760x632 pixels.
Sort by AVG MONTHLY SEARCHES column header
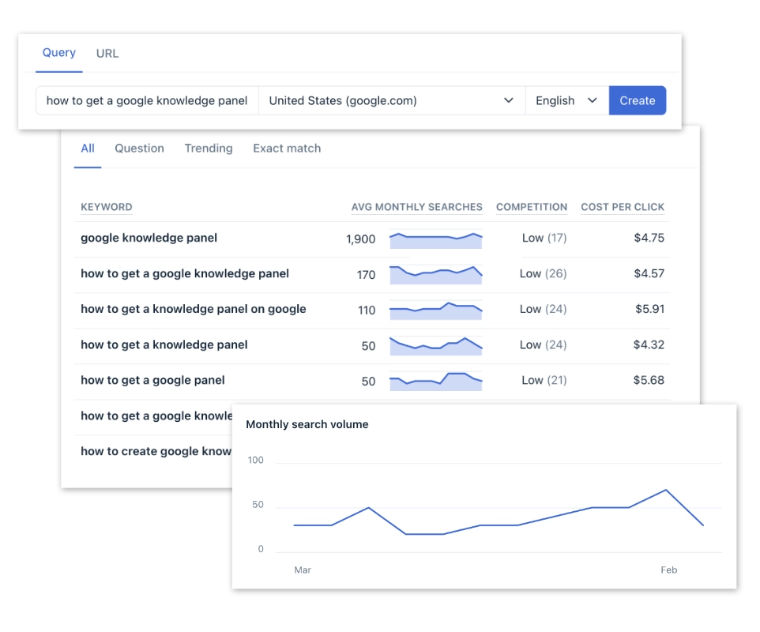417,207
